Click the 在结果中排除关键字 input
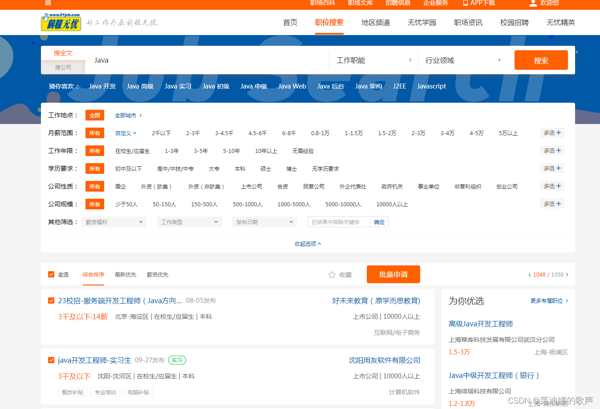This screenshot has height=409, width=600. click(339, 222)
